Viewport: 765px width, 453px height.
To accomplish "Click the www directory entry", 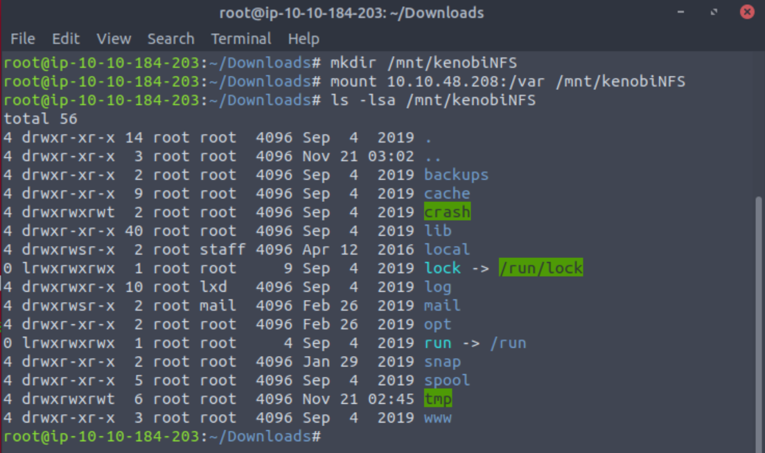I will [437, 418].
